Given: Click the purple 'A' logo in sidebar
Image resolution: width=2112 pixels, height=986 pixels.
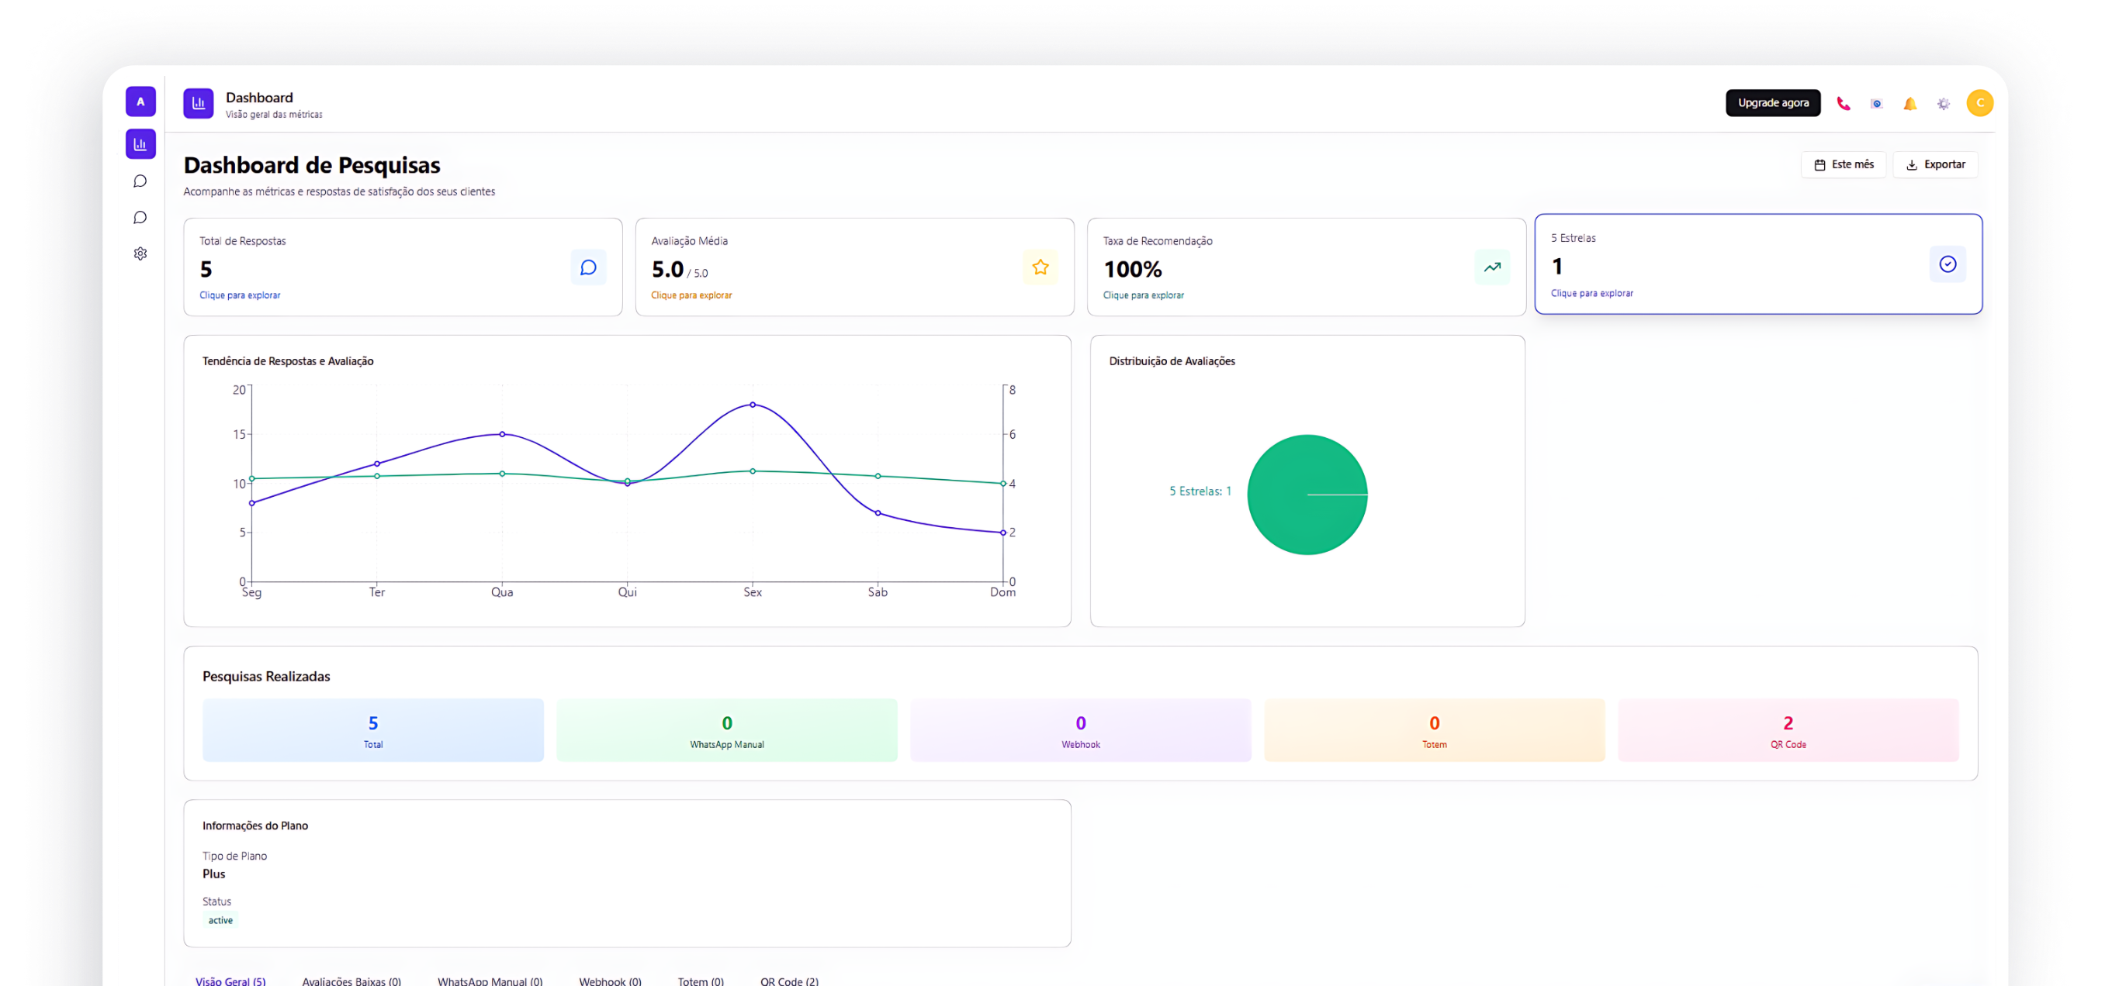Looking at the screenshot, I should (140, 102).
